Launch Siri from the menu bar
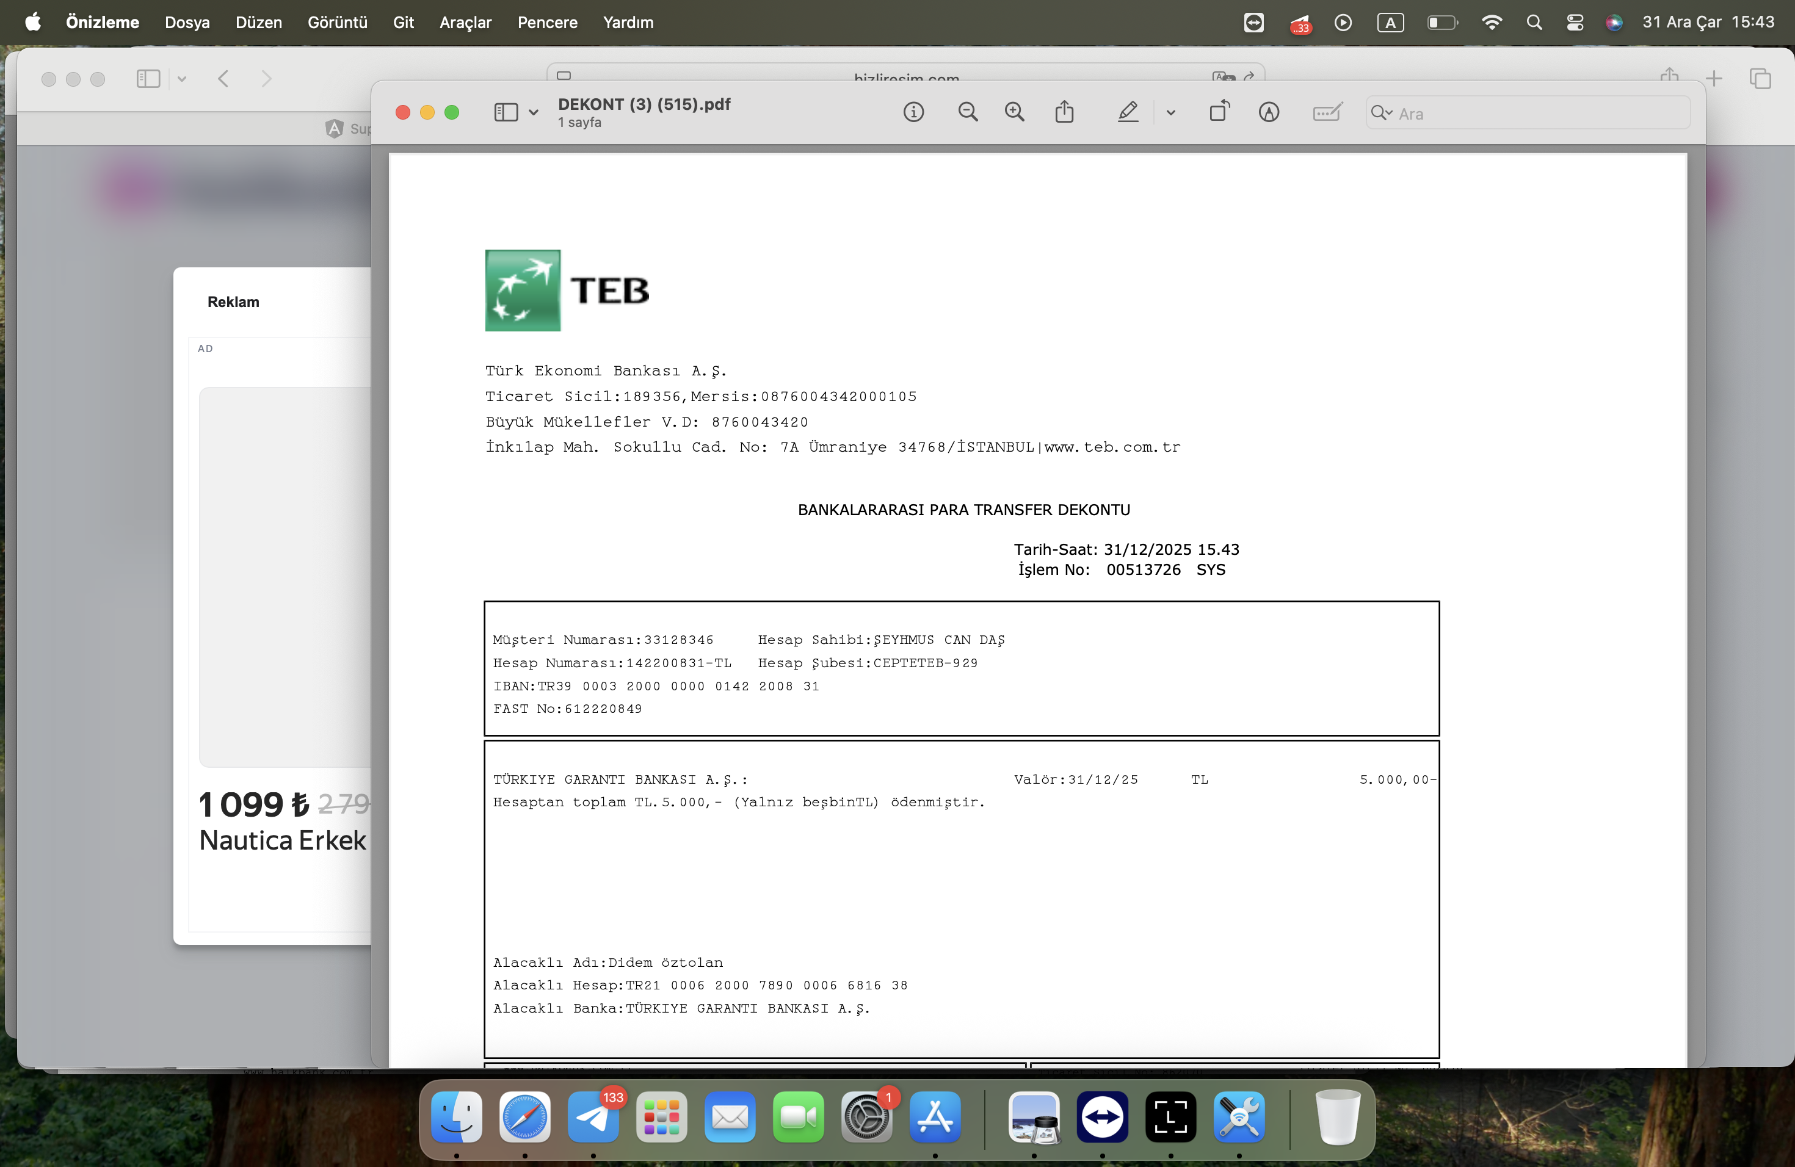1795x1167 pixels. tap(1614, 23)
